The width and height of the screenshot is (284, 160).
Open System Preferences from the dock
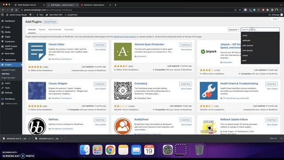click(x=168, y=150)
